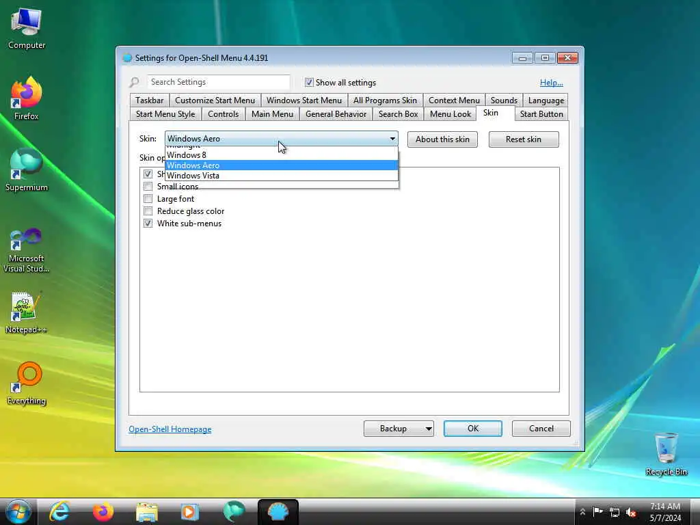Select the Recycle Bin desktop icon

click(666, 454)
